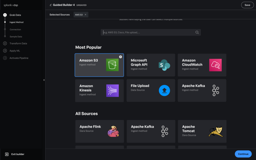Viewport: 256px width, 160px height.
Task: Click the Amazon CloudWatch pink icon
Action: (215, 65)
